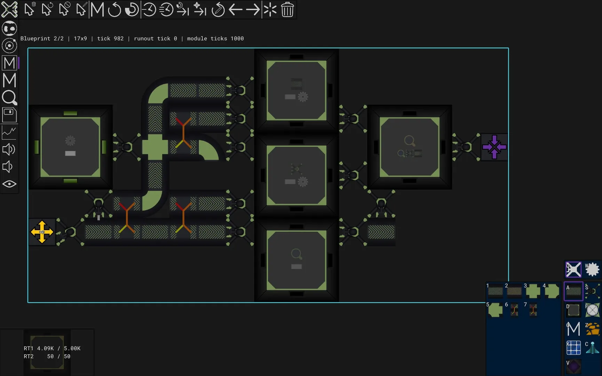Open the line graph statistics icon
The height and width of the screenshot is (376, 602).
(9, 132)
